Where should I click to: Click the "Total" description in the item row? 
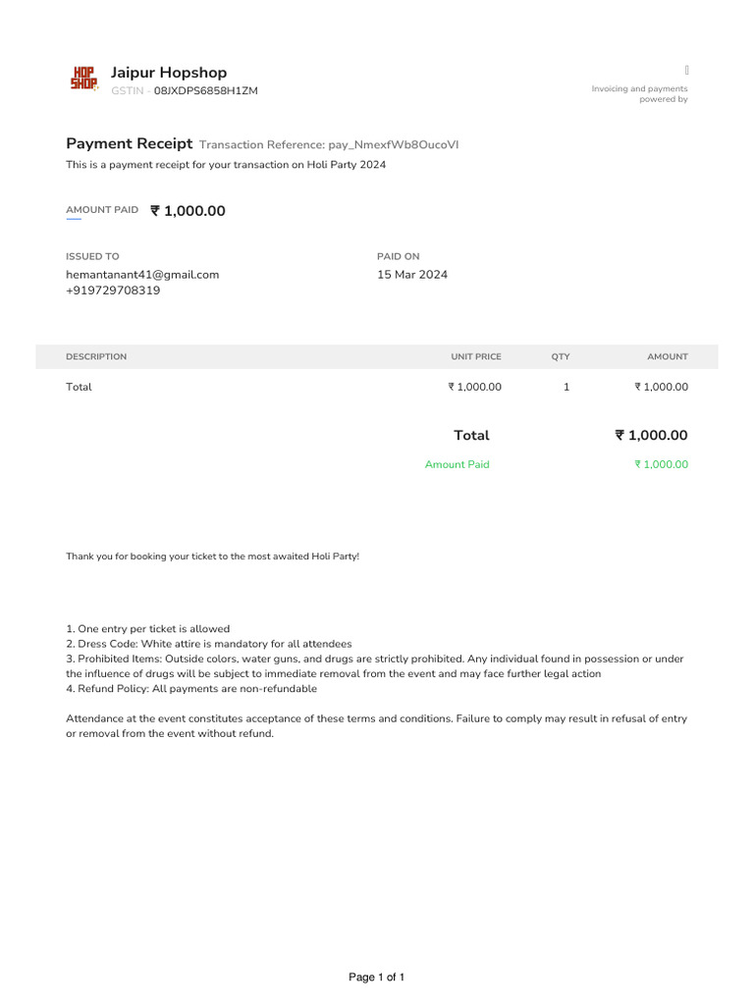[79, 387]
